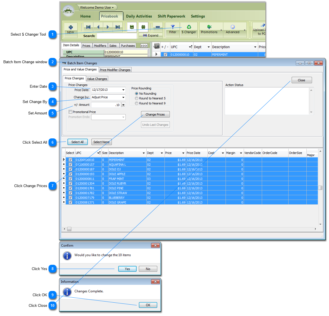
Task: Uncheck the DOLE APPLE row checkbox
Action: (x=71, y=174)
